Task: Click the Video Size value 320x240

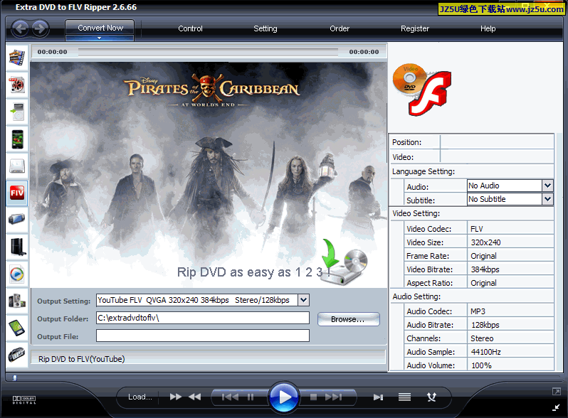Action: click(x=485, y=242)
